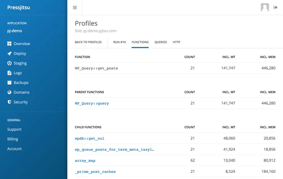
Task: Click the CHILD FUNCTIONS column header
Action: click(x=88, y=127)
